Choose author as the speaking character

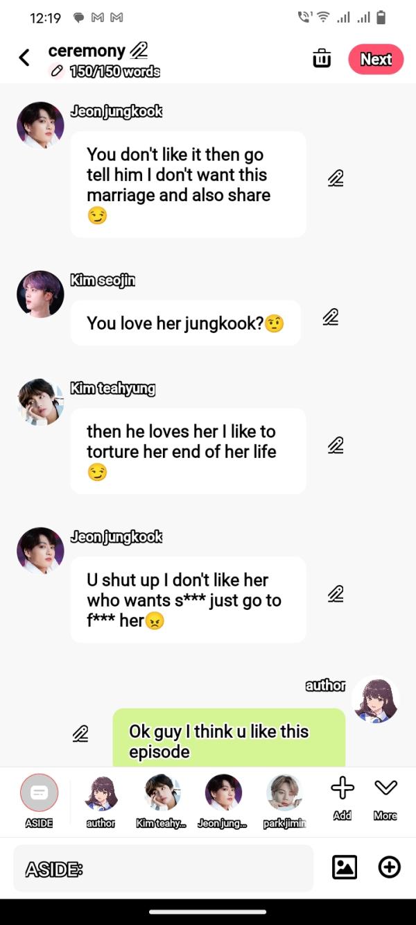101,800
